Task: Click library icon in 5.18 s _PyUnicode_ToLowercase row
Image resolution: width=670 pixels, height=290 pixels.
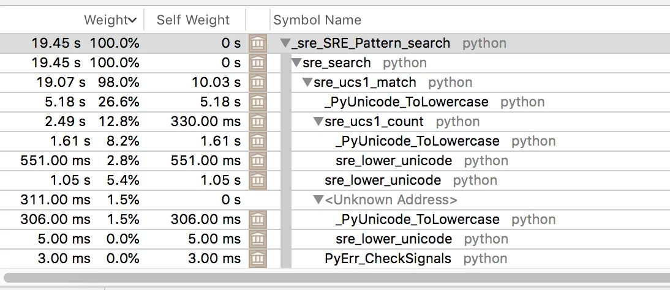Action: [258, 102]
